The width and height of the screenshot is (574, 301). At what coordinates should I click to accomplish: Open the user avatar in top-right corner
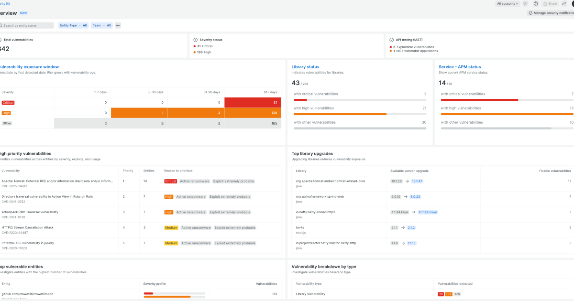(572, 4)
